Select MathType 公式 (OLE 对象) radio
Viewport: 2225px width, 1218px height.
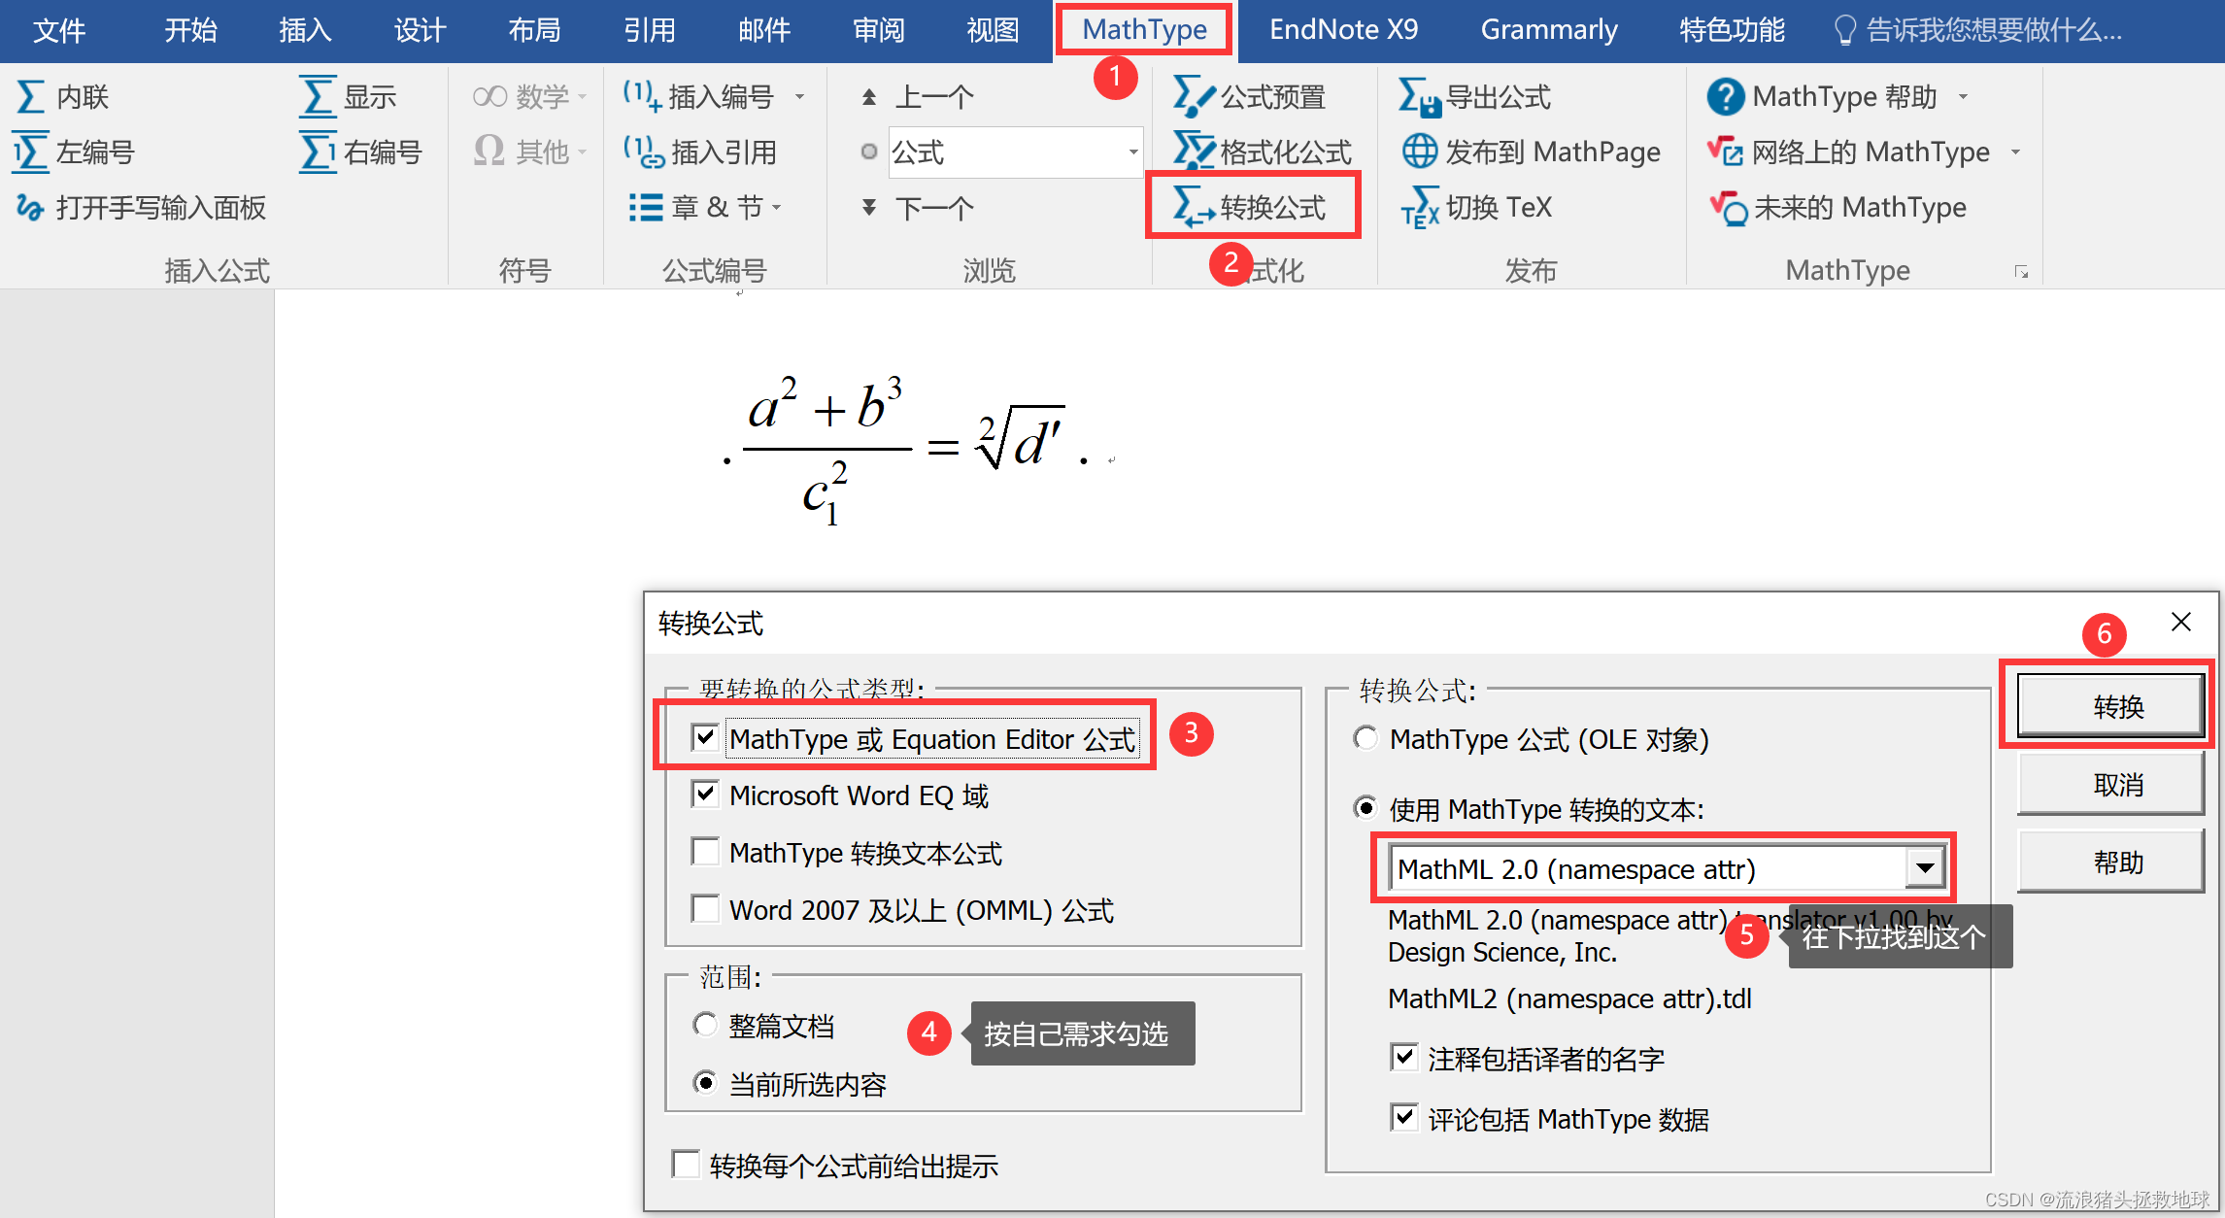coord(1365,738)
